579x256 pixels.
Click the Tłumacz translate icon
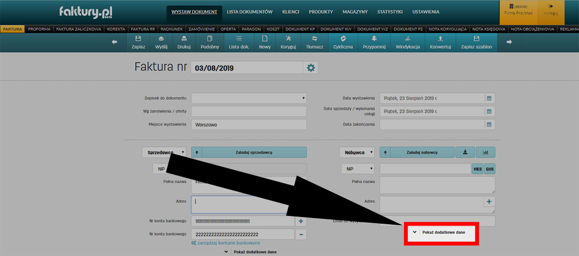[314, 42]
